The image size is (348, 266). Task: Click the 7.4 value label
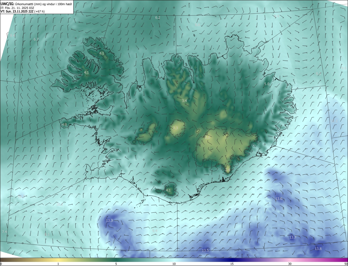click(x=4, y=232)
